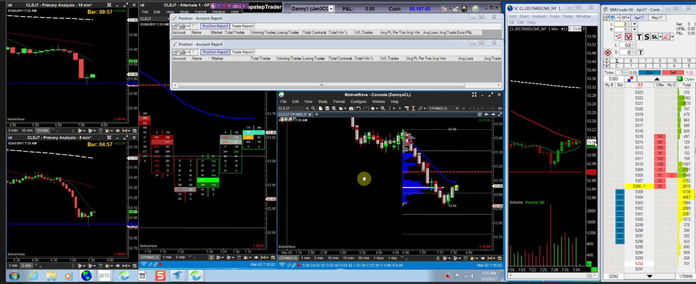Viewport: 696px width, 284px height.
Task: Select 10 min timeframe in 15 min chart window
Action: (27, 131)
